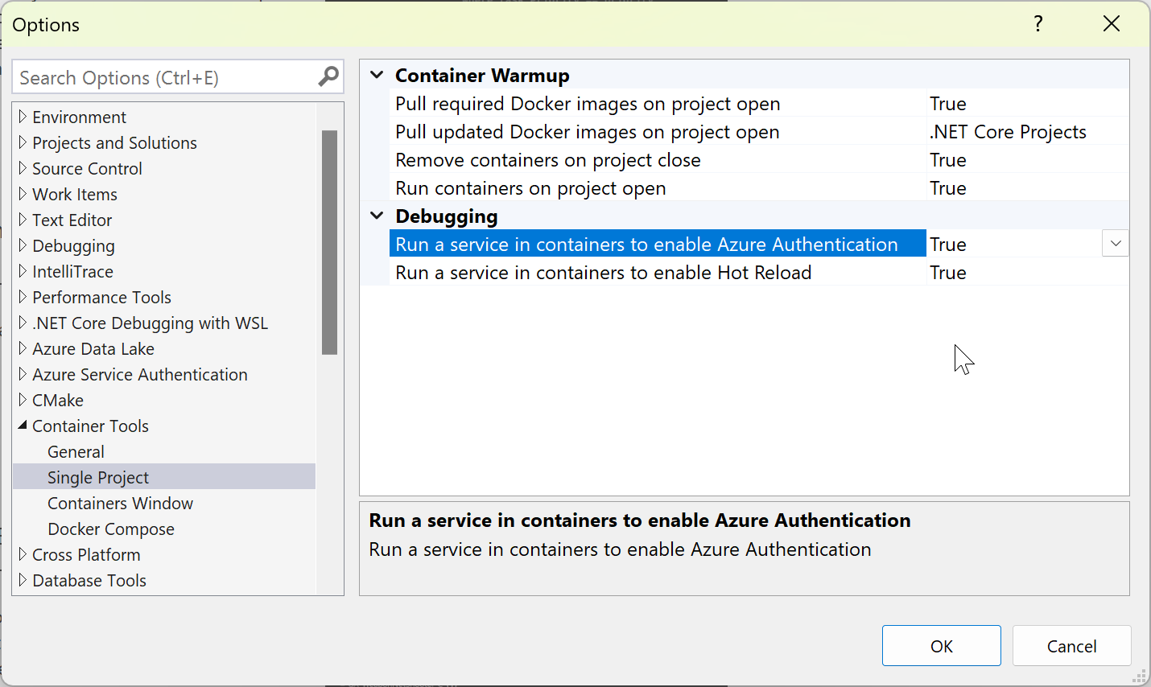Image resolution: width=1151 pixels, height=687 pixels.
Task: Open the Azure Authentication value dropdown
Action: coord(1115,244)
